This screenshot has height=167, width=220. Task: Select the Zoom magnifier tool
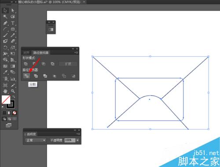coord(13,91)
